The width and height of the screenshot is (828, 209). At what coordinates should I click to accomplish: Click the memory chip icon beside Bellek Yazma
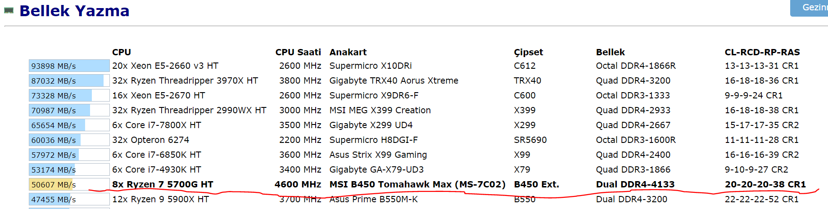tap(9, 10)
